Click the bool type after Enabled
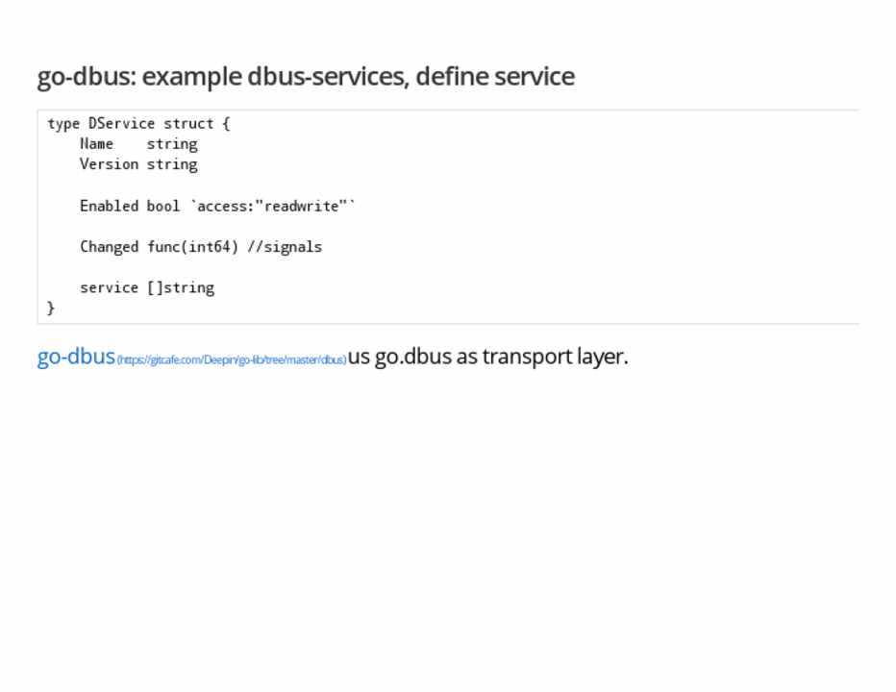This screenshot has width=896, height=692. (x=163, y=206)
